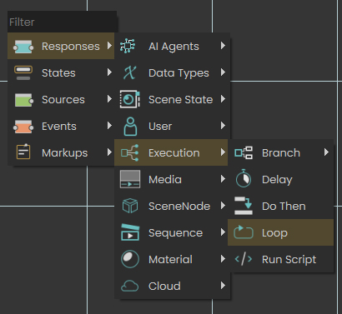Click the Delay stopwatch icon

click(244, 178)
